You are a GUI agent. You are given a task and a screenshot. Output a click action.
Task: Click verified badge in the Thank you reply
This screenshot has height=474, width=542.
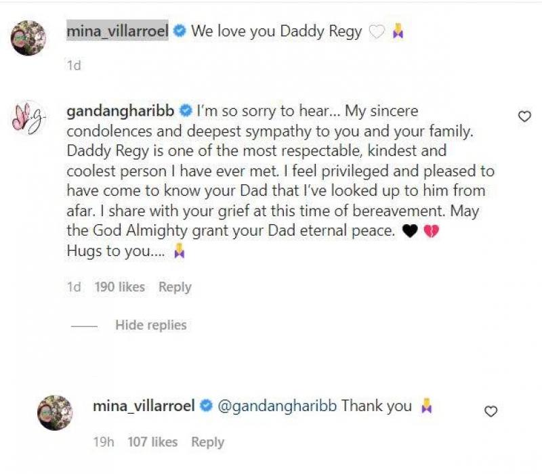click(206, 406)
